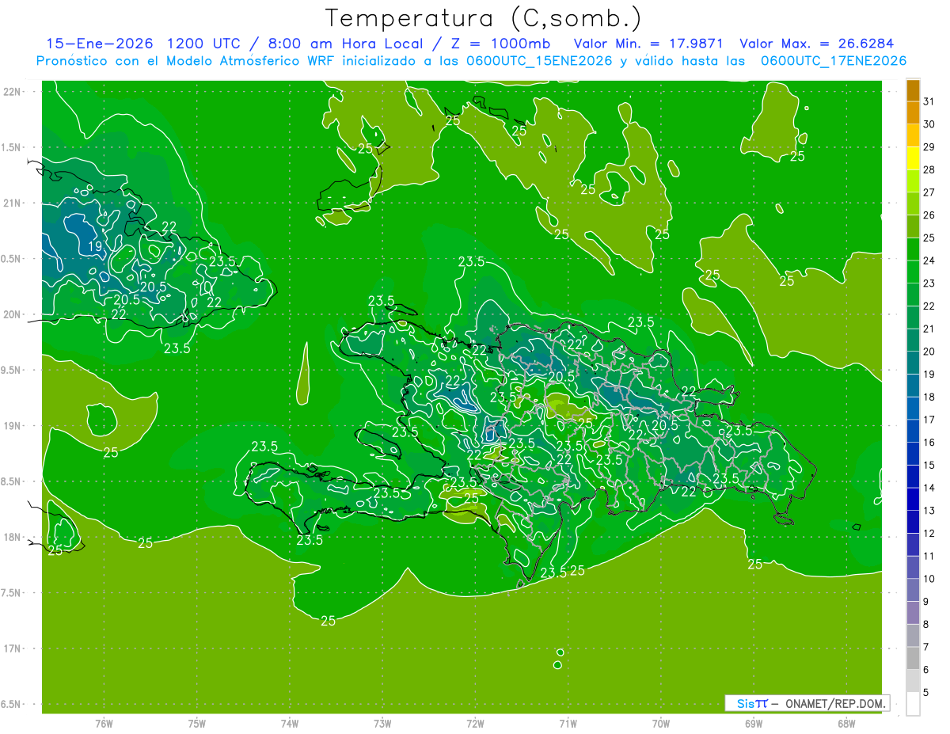Click the '74W' longitude axis label

pyautogui.click(x=290, y=723)
